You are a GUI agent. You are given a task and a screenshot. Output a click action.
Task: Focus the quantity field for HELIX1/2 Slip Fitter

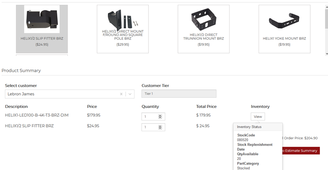tap(150, 127)
